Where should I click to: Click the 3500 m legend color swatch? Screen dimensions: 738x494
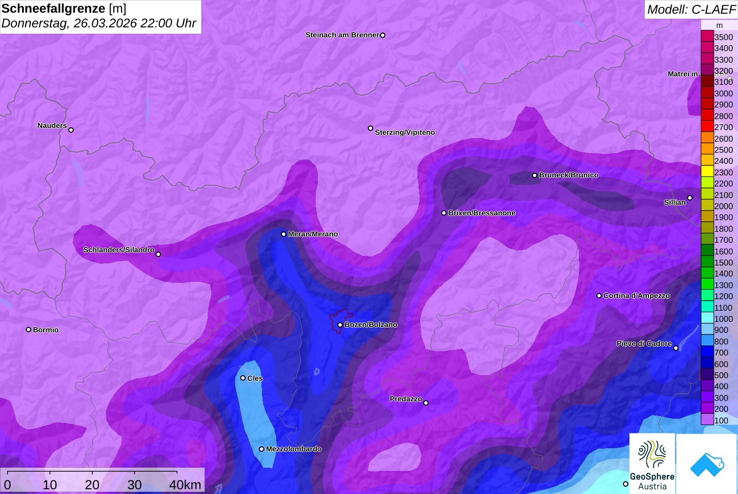click(x=707, y=36)
